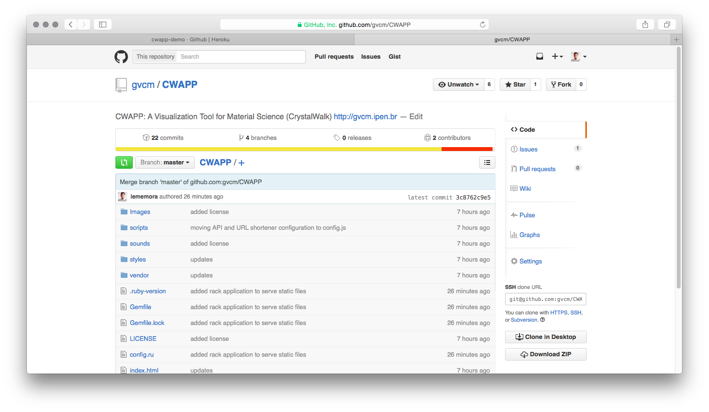Click the file list view icon button
Image resolution: width=709 pixels, height=412 pixels.
coord(487,162)
